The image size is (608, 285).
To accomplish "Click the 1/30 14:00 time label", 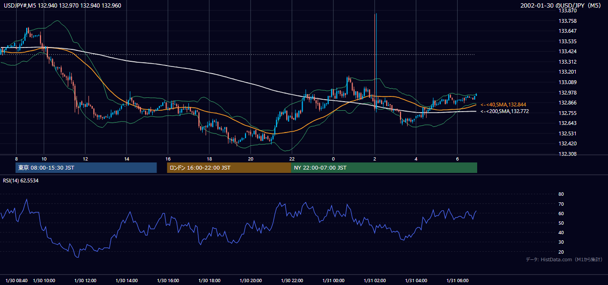I will coord(127,281).
